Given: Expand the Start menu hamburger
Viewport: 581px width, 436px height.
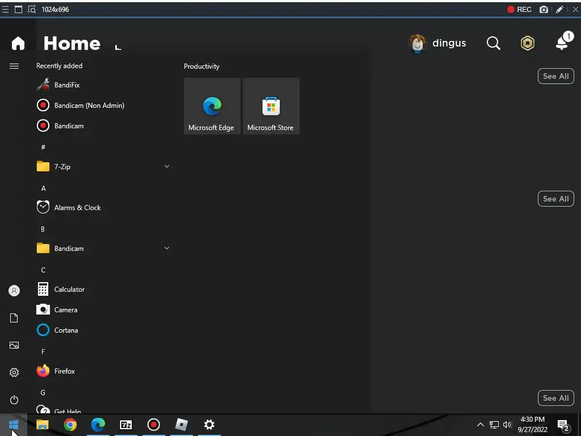Looking at the screenshot, I should pos(14,66).
